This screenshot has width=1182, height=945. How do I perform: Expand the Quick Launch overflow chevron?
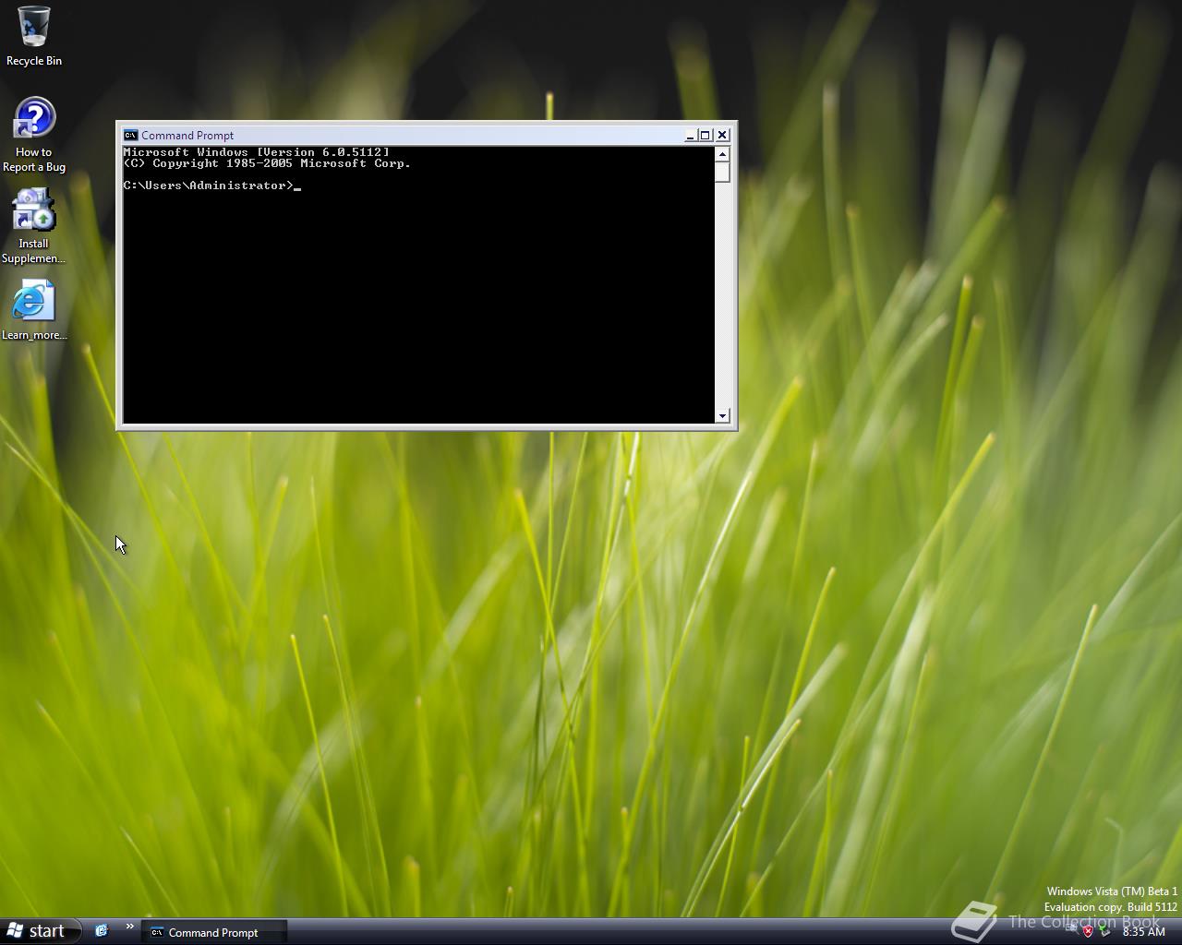(x=129, y=927)
